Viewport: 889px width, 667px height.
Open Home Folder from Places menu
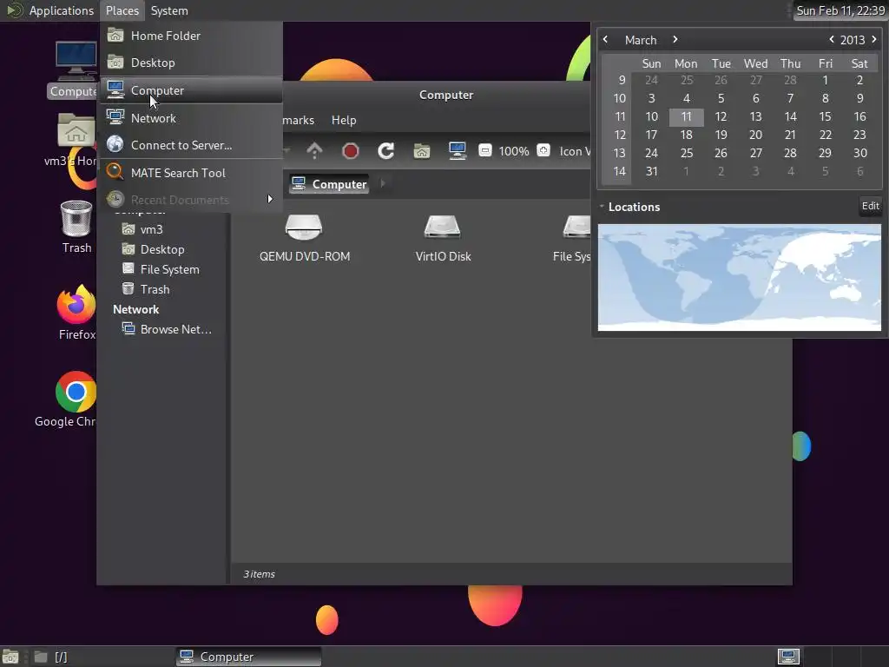click(191, 36)
